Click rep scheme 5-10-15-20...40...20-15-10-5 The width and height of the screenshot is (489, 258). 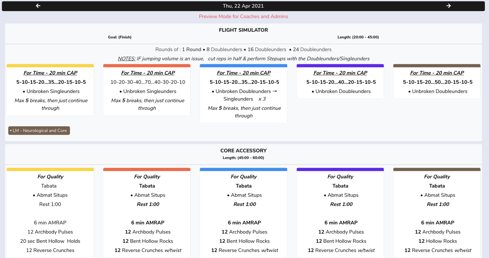pos(341,82)
